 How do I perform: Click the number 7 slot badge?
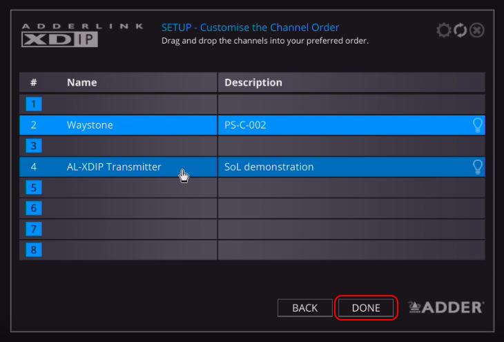point(34,229)
